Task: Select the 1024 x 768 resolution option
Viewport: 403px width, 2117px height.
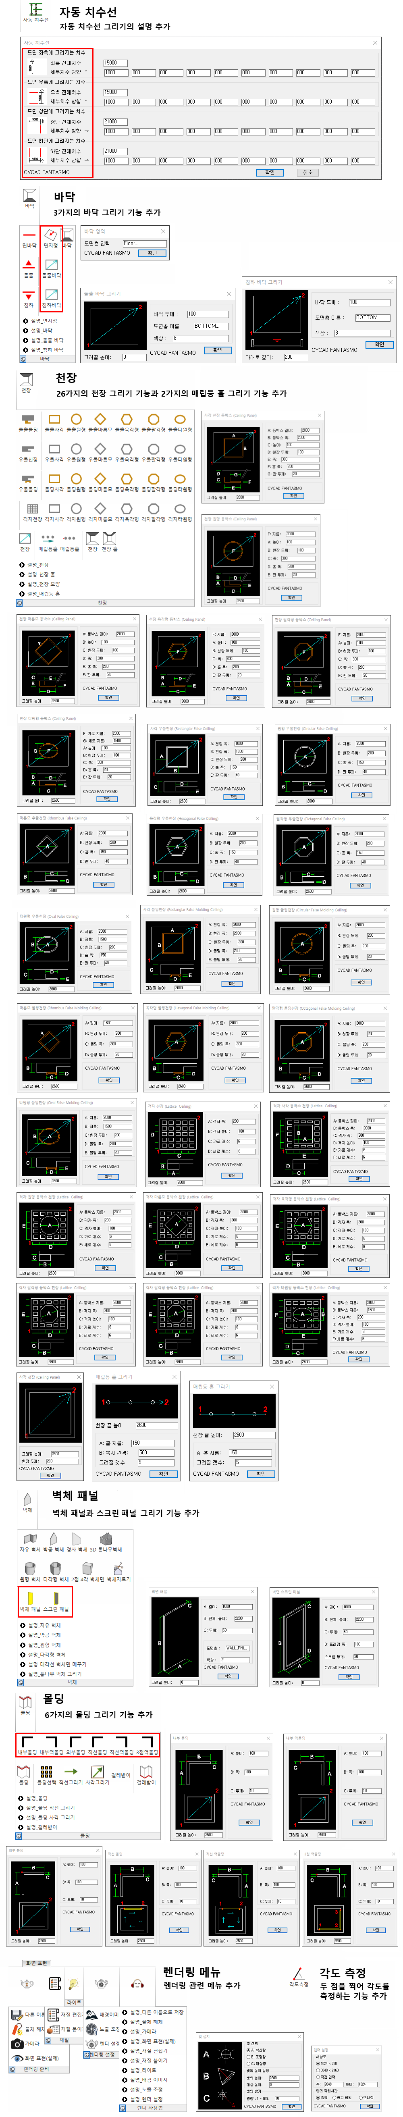Action: pos(326,2063)
